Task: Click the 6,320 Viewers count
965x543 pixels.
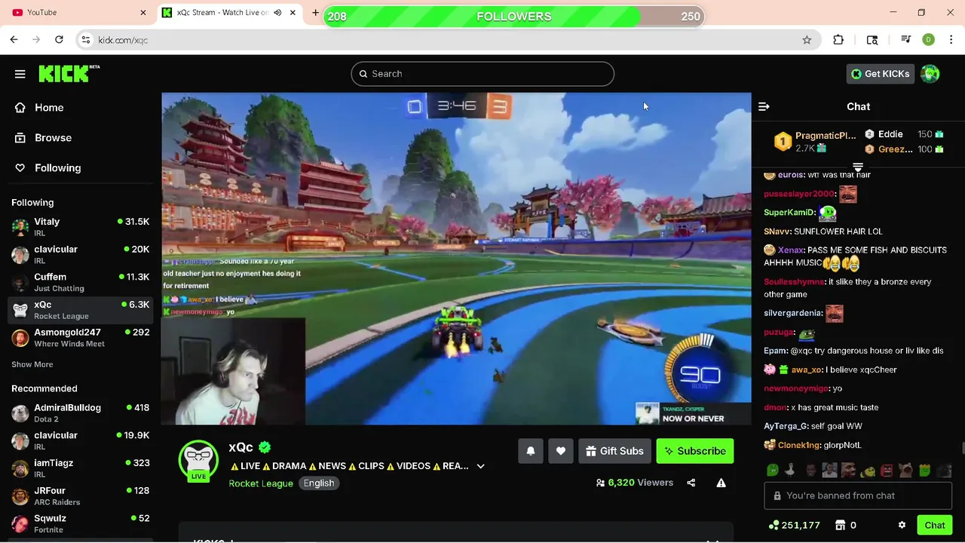Action: click(634, 483)
